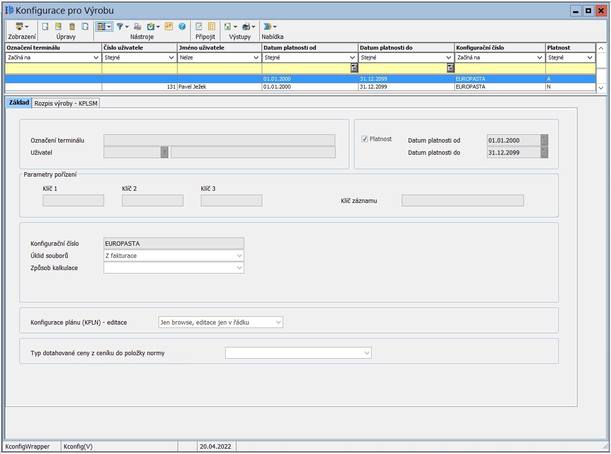Click the Nabídka arrows icon
The height and width of the screenshot is (454, 611).
(268, 27)
